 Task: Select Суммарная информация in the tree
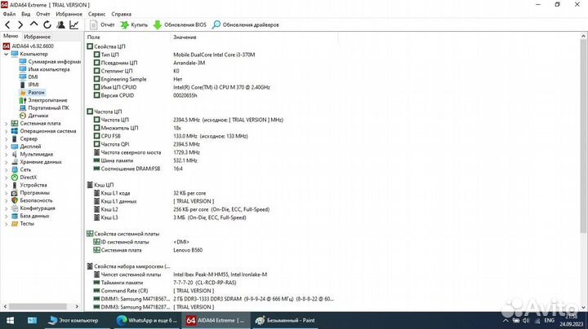[51, 62]
